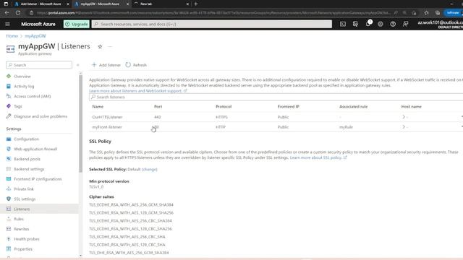The height and width of the screenshot is (260, 463).
Task: Show the notifications bell
Action: point(368,24)
